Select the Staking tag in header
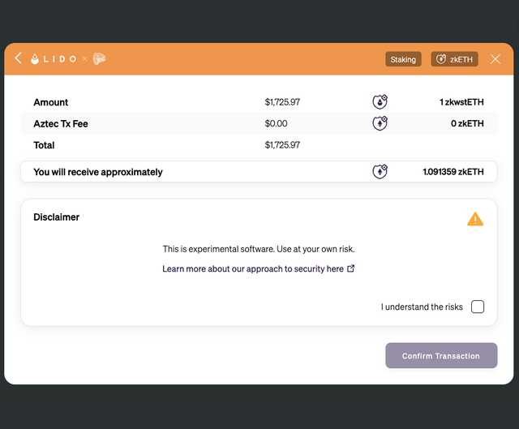The width and height of the screenshot is (519, 429). coord(403,59)
